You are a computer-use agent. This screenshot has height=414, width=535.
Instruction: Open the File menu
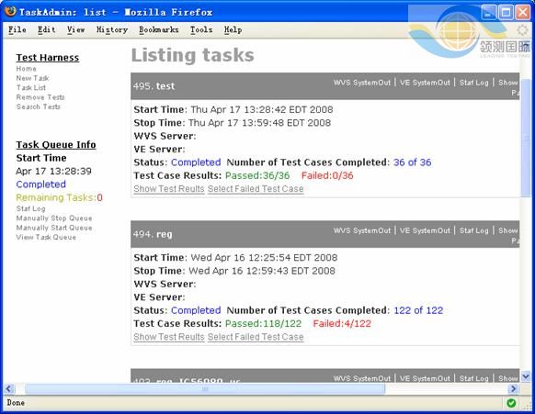point(17,30)
